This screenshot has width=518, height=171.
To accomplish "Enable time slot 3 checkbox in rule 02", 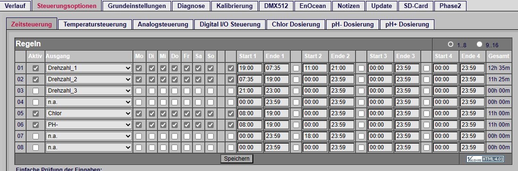I will pyautogui.click(x=362, y=79).
